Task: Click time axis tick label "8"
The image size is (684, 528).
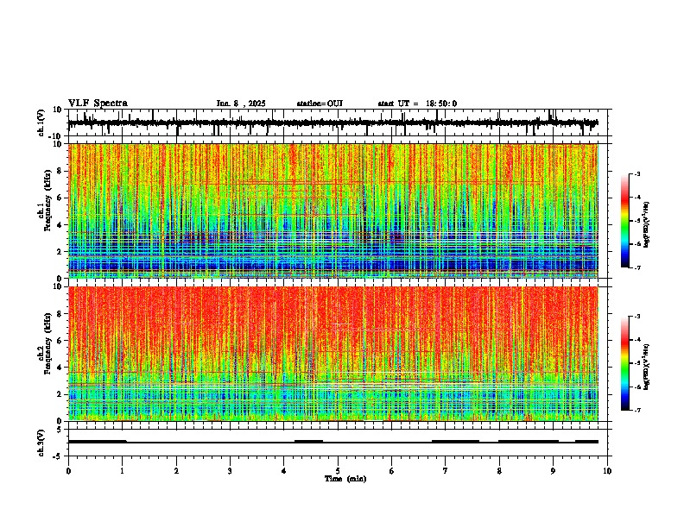Action: click(499, 471)
